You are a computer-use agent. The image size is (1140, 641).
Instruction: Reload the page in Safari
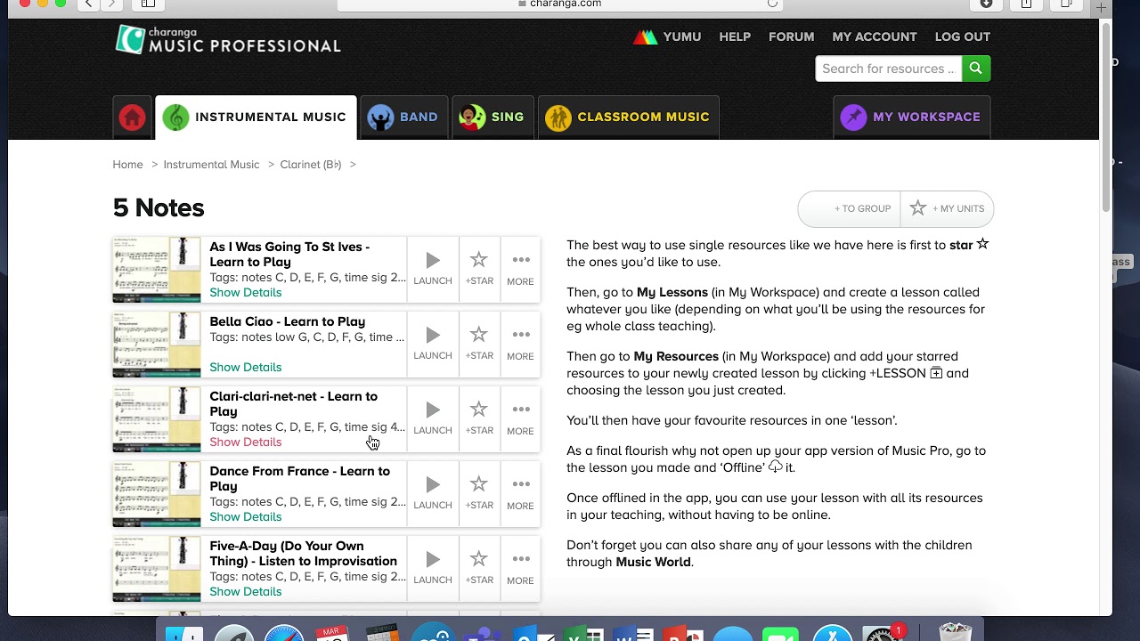(x=772, y=4)
